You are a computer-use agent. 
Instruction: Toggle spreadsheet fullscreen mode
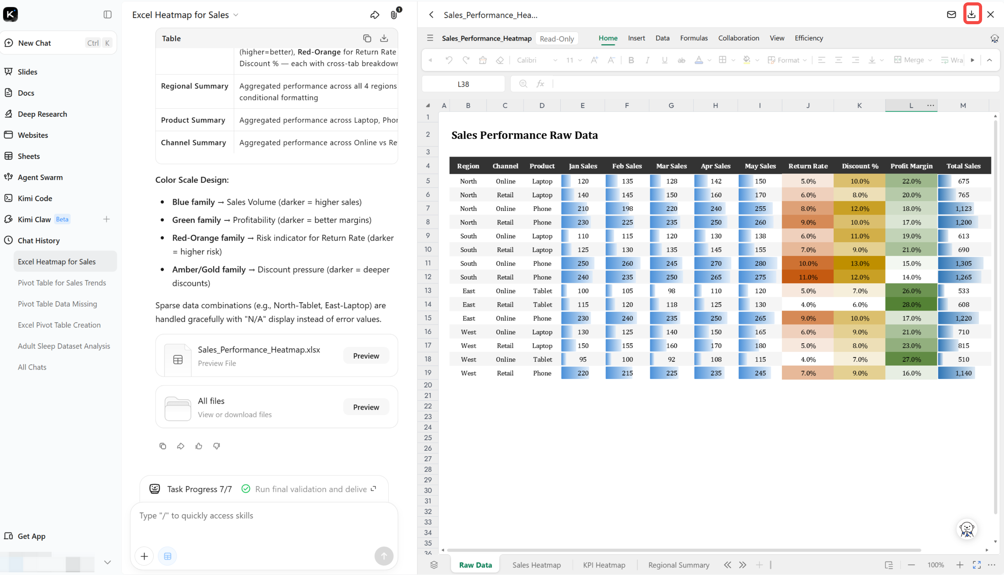[x=977, y=565]
